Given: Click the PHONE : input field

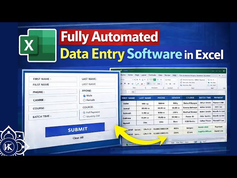Looking at the screenshot, I should click(53, 92).
